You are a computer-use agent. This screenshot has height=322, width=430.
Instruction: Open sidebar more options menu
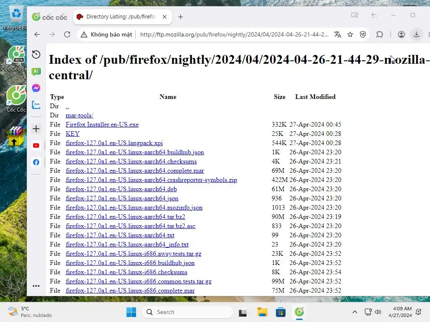[36, 286]
